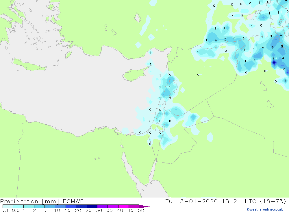The width and height of the screenshot is (289, 212).
Task: Select the 0.5–1 mm legend color swatch
Action: tap(18, 206)
